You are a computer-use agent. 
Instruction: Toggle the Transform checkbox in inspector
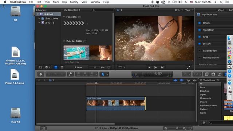click(200, 30)
